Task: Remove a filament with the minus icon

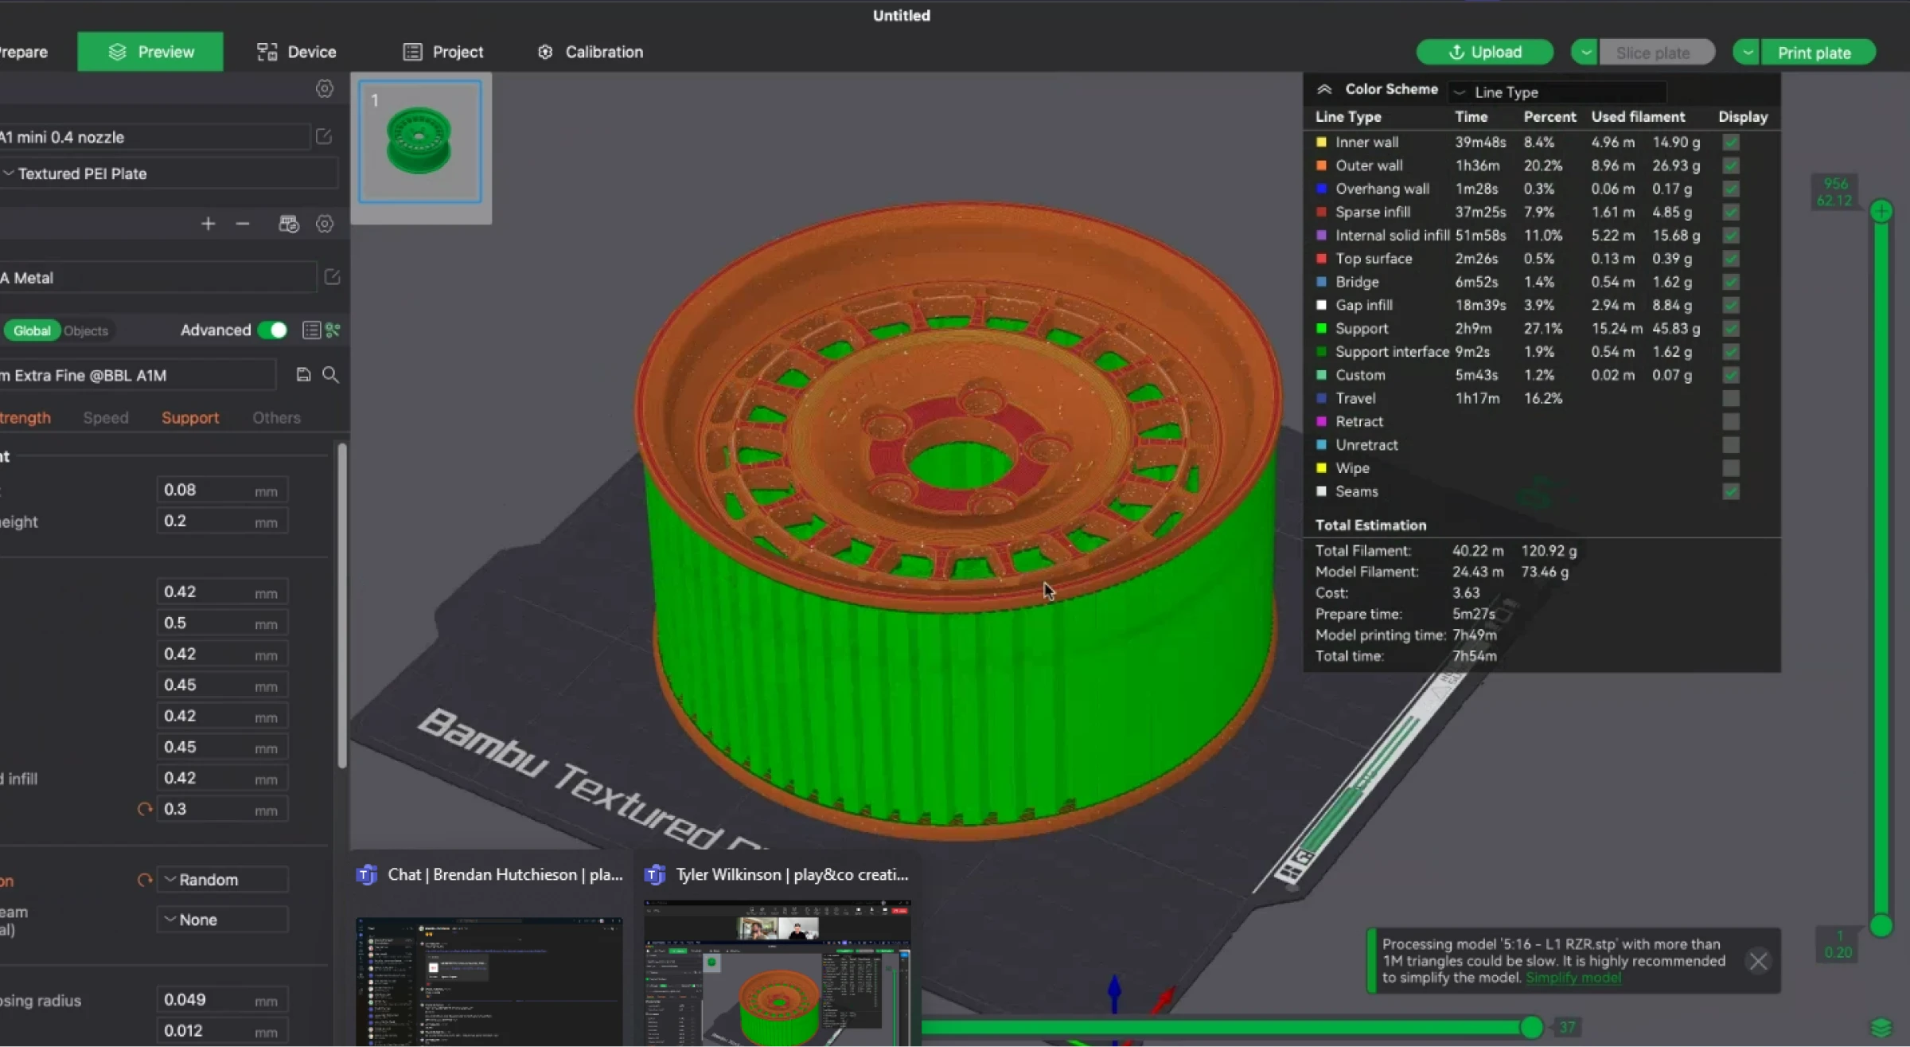Action: coord(242,224)
